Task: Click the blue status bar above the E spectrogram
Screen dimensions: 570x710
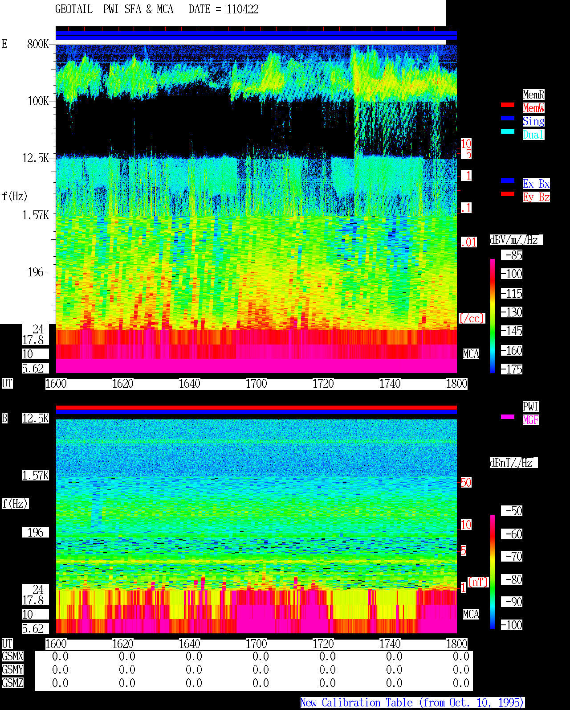Action: (256, 36)
